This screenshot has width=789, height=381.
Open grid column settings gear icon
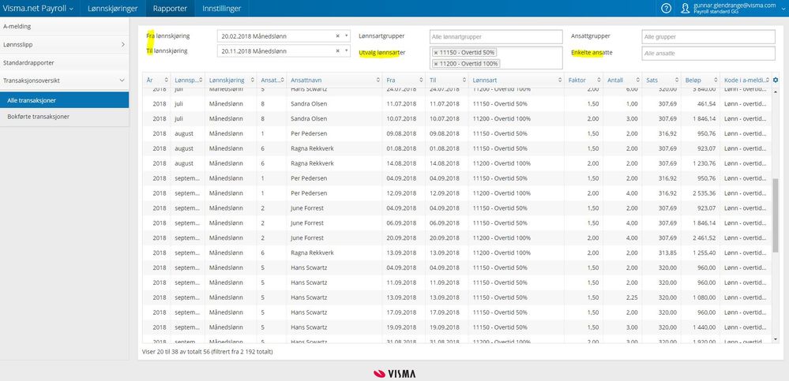click(776, 80)
